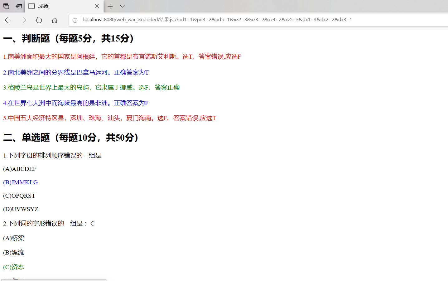The width and height of the screenshot is (448, 281).
Task: Open a new tab with plus icon
Action: pyautogui.click(x=110, y=6)
